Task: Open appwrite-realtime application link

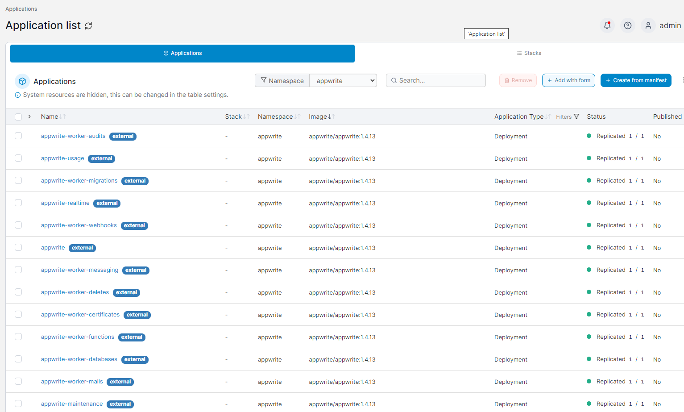Action: point(65,203)
